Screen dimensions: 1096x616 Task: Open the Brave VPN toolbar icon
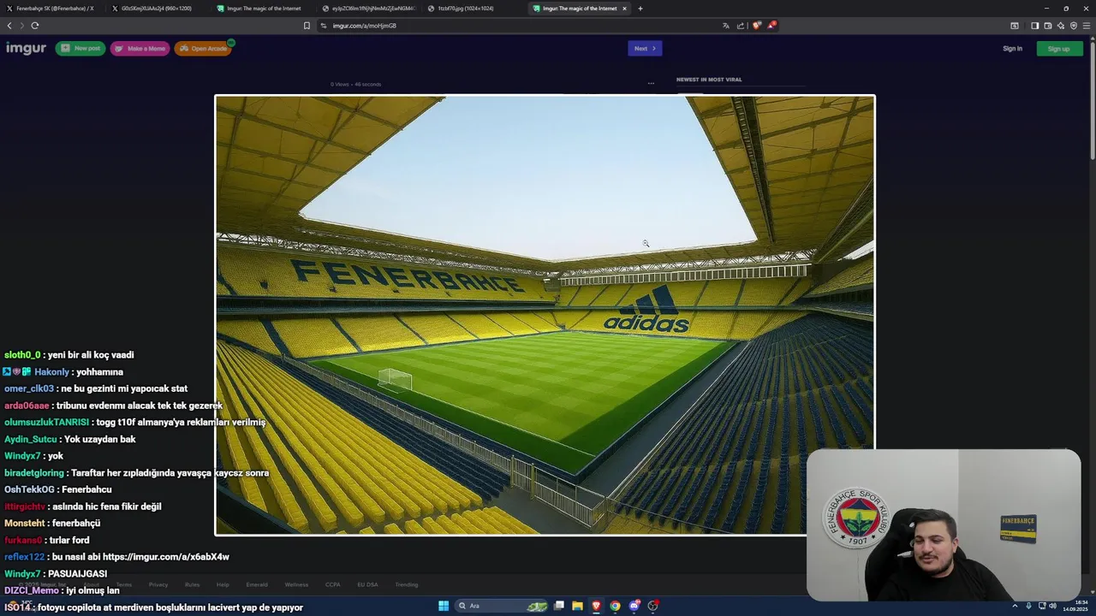coord(1073,26)
